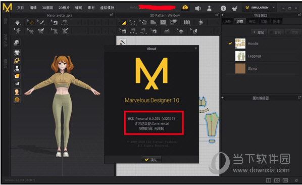Collapse the 物体窗口 panel arrow

tap(223, 15)
